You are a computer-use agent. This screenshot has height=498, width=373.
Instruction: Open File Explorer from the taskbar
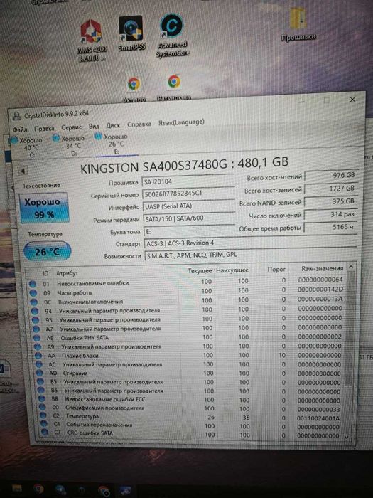tap(16, 488)
